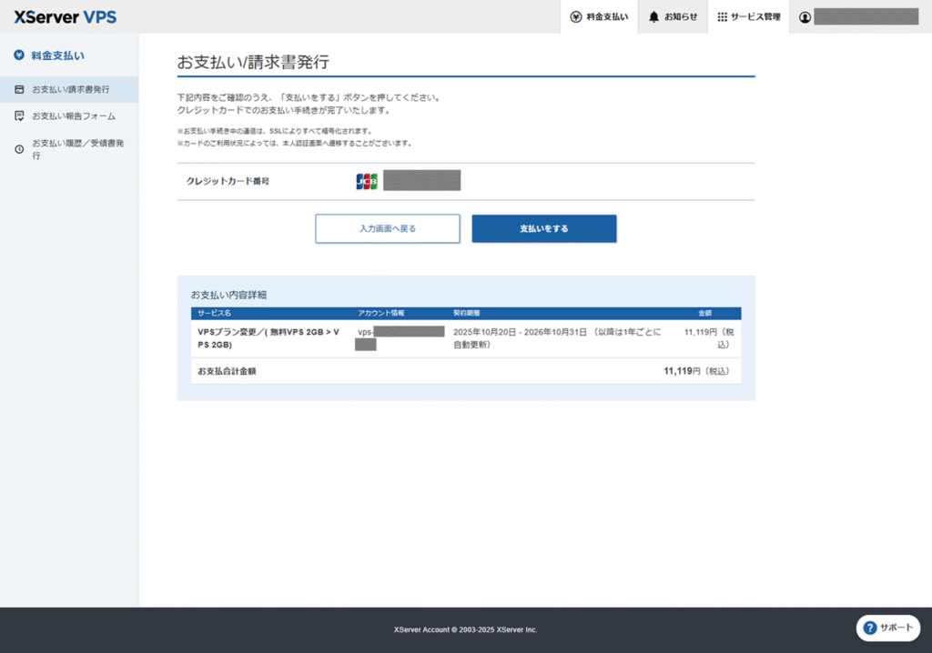Click the sidebar 料金支払い yen icon

pos(19,55)
